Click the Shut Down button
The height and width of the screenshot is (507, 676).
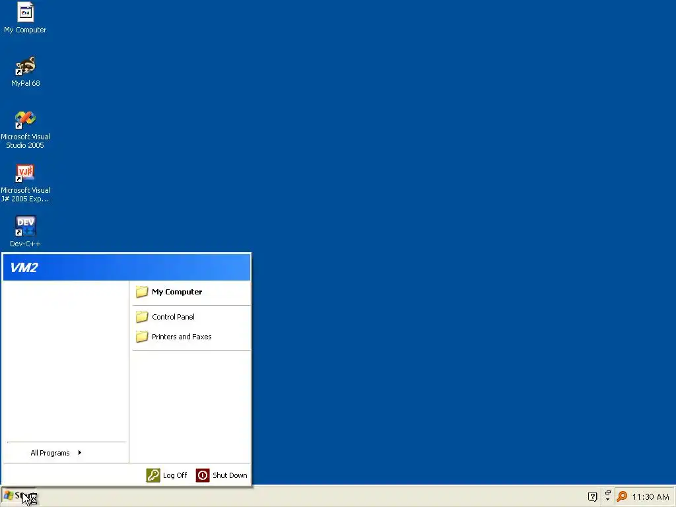pyautogui.click(x=222, y=475)
